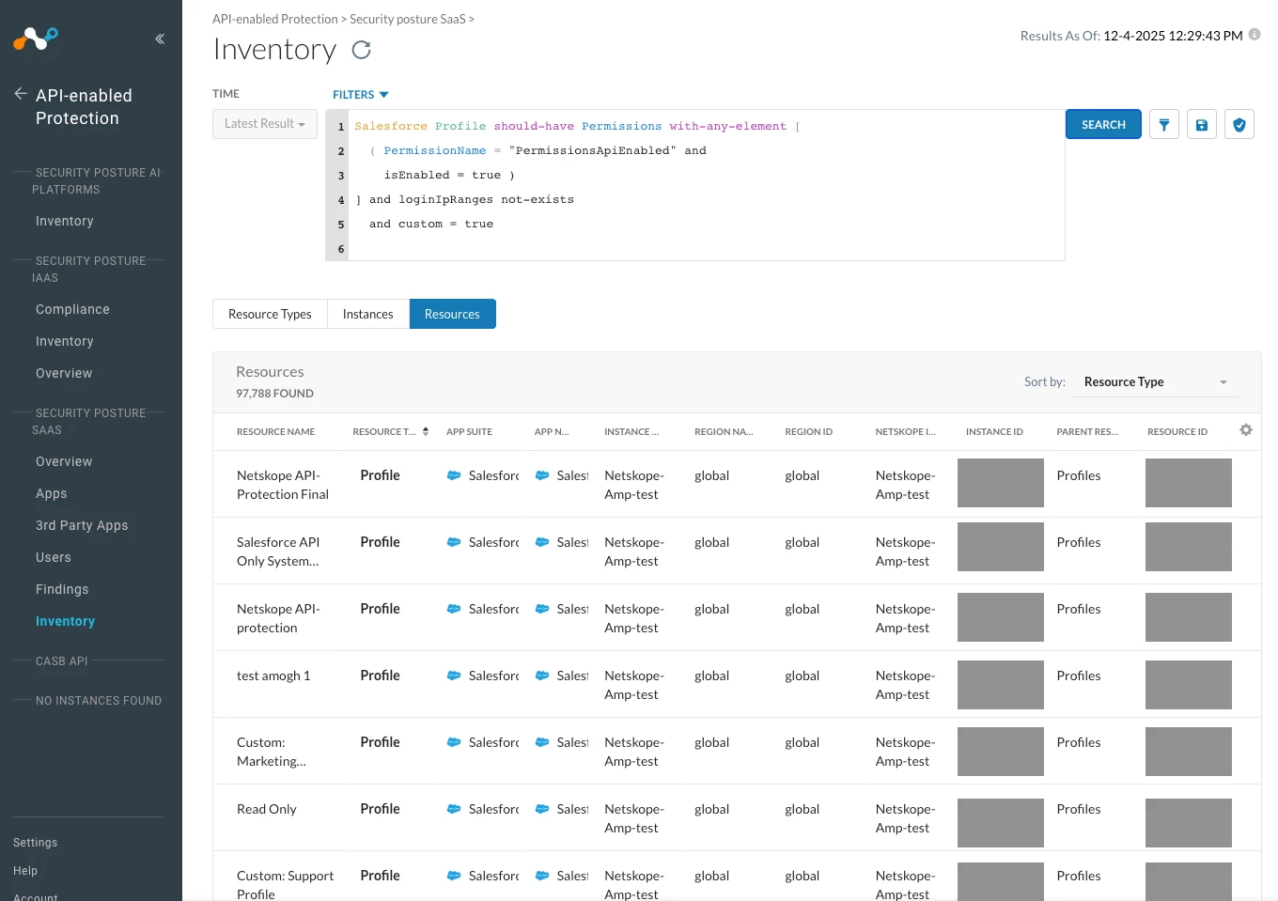Open Inventory under Security Posture IaaS
The height and width of the screenshot is (901, 1278).
pos(65,341)
